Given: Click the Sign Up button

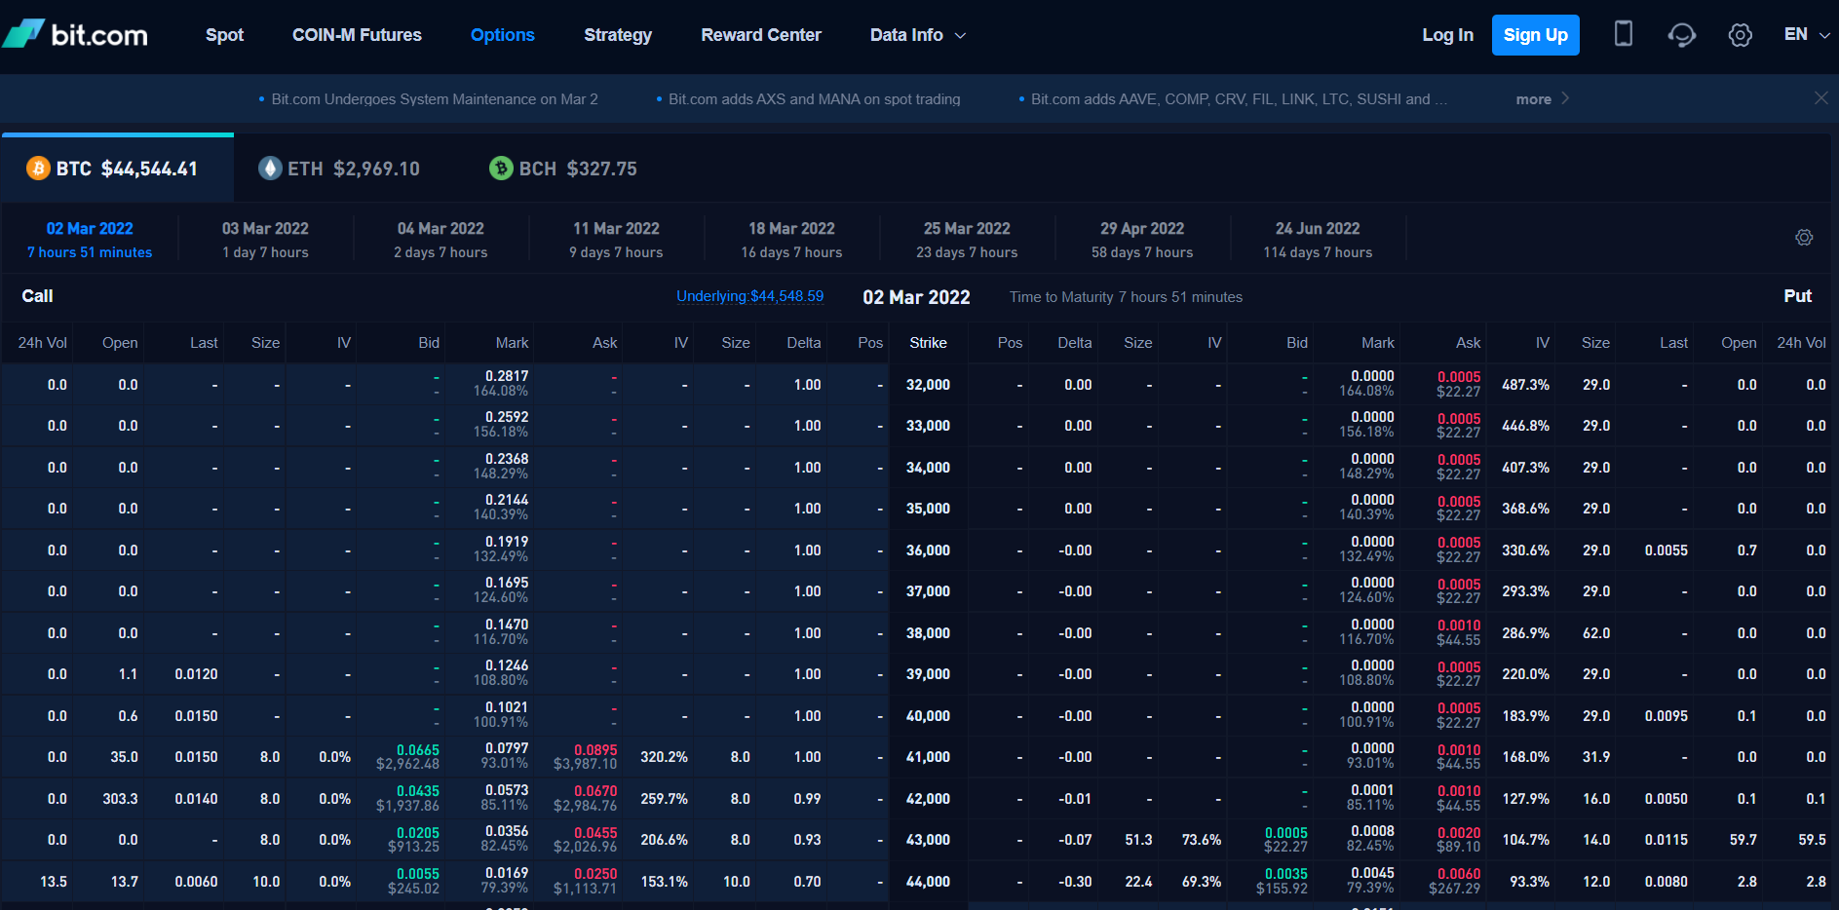Looking at the screenshot, I should (1535, 35).
